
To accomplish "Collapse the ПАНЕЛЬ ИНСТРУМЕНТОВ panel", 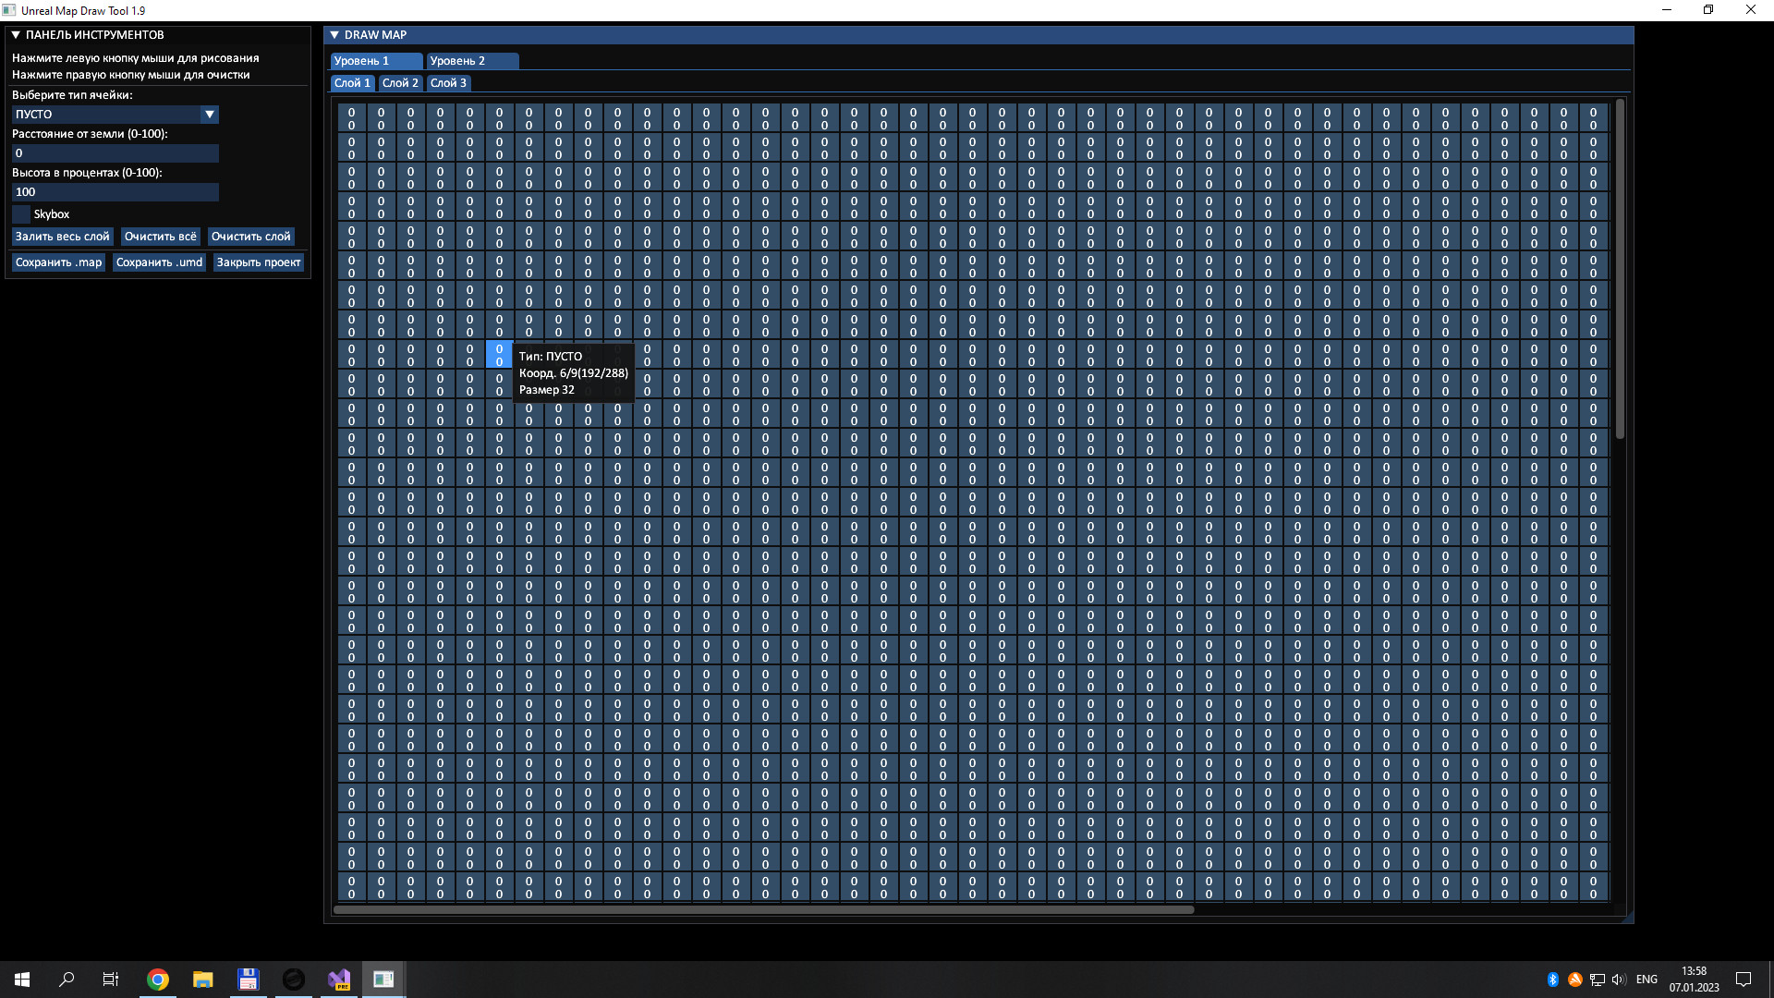I will tap(14, 34).
